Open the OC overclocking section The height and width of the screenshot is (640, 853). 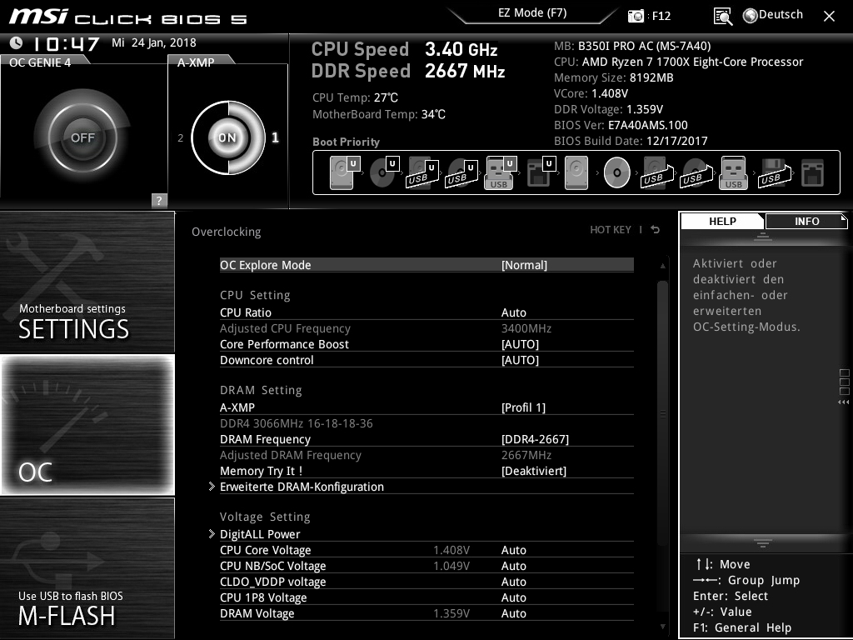click(x=87, y=424)
